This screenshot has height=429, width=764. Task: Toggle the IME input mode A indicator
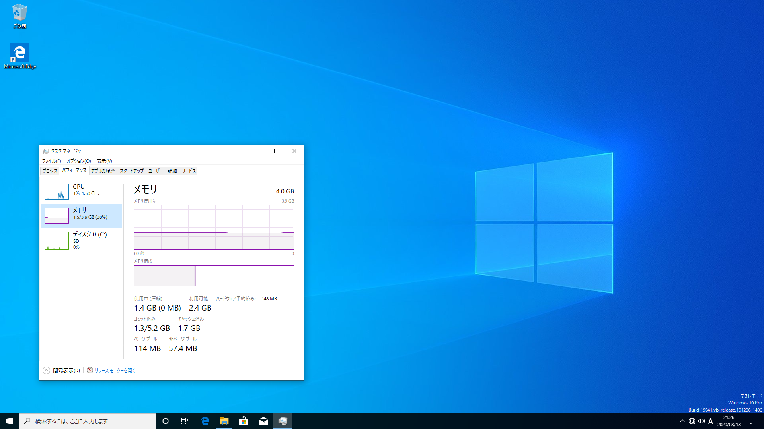click(x=711, y=421)
